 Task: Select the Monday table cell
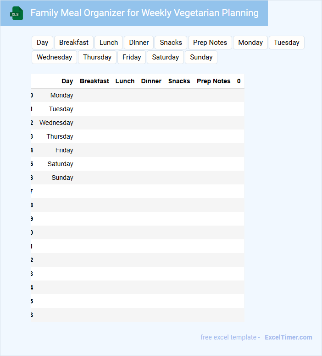pos(61,95)
